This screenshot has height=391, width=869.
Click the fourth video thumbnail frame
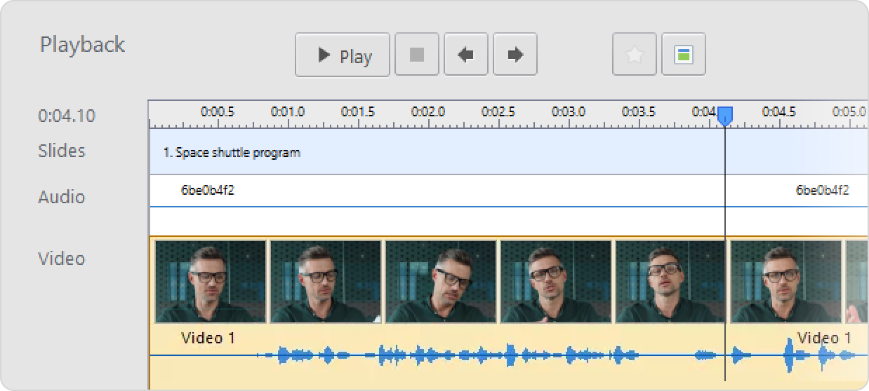pyautogui.click(x=556, y=282)
